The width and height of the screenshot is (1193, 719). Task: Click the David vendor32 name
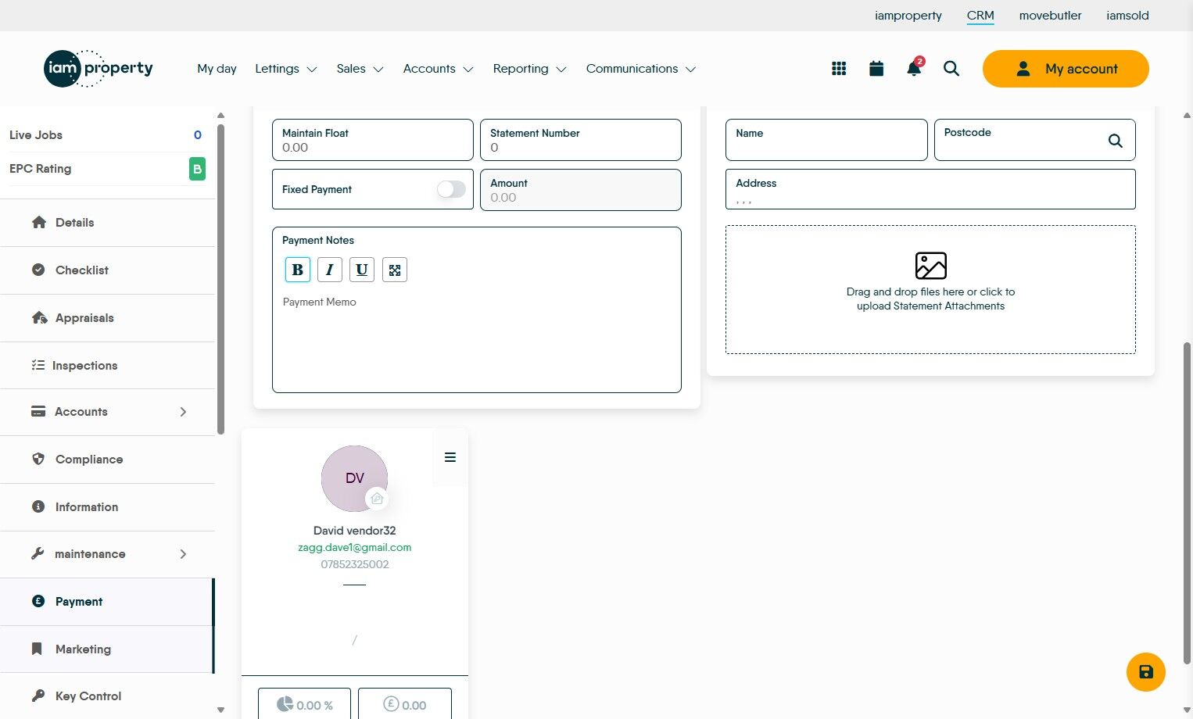tap(355, 531)
